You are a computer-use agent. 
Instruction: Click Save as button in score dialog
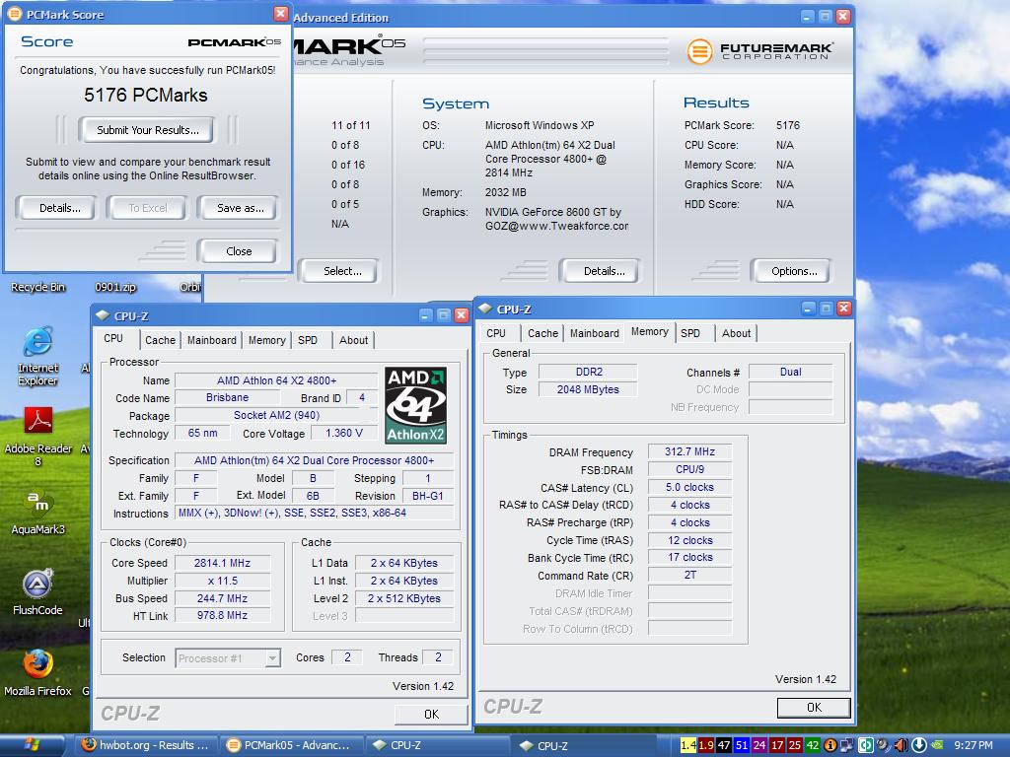[x=241, y=208]
